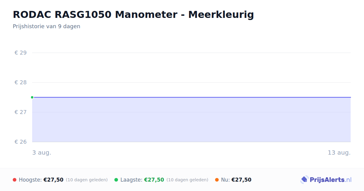
Task: Select the 13 aug. date label
Action: click(339, 152)
